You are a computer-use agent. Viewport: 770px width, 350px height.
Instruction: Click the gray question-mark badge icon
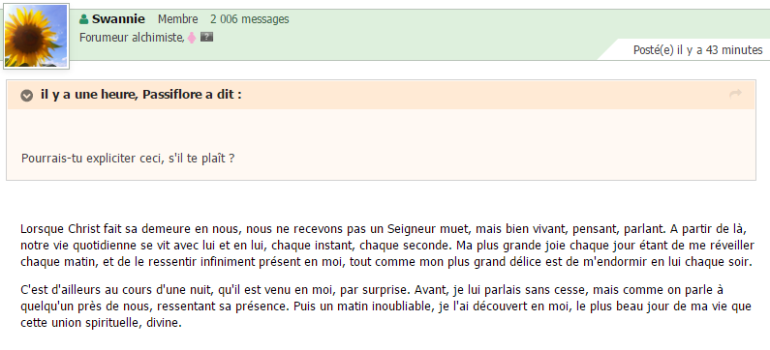[x=206, y=37]
